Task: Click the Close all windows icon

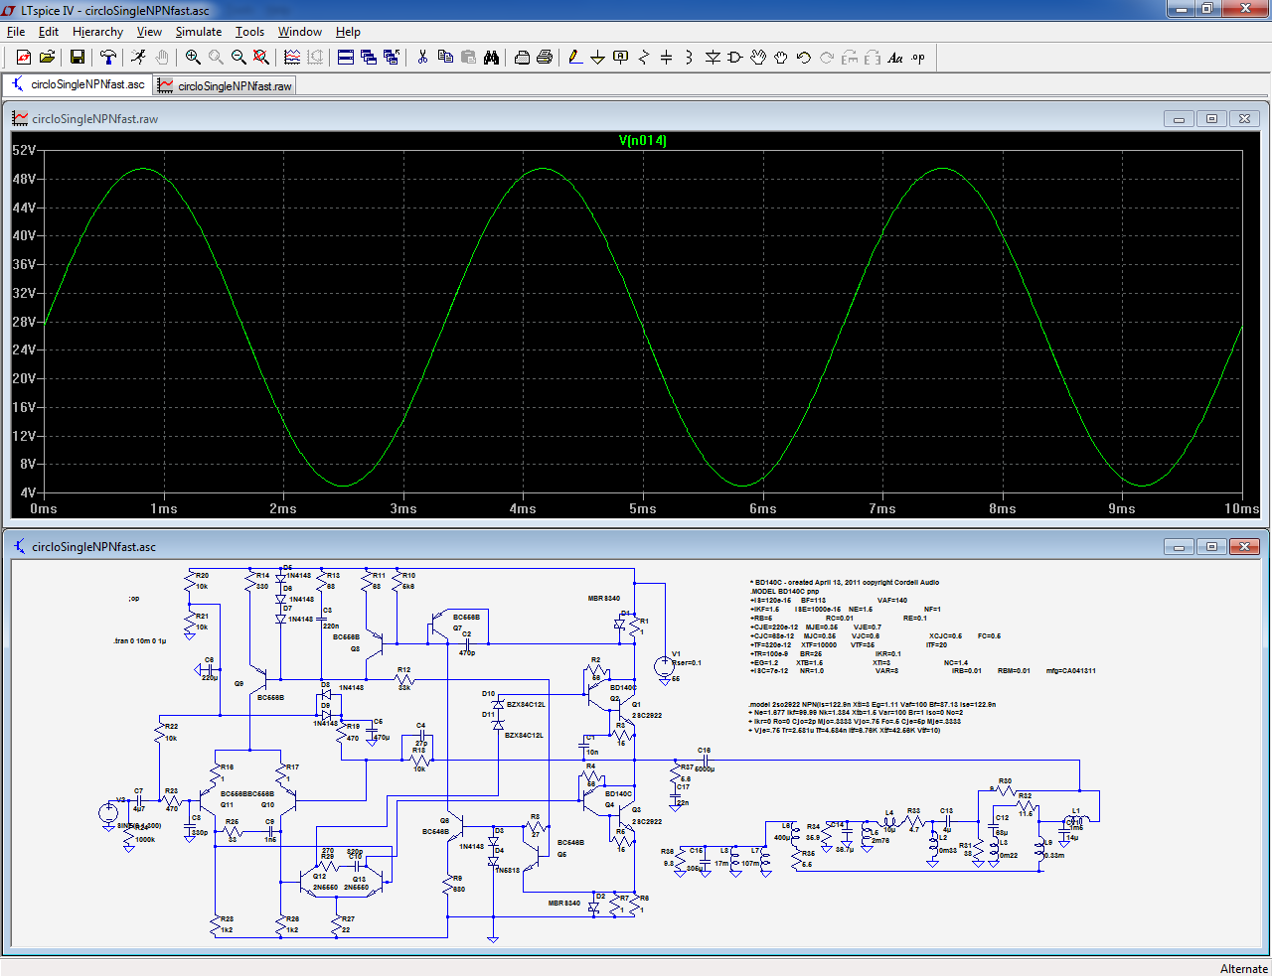Action: 392,58
